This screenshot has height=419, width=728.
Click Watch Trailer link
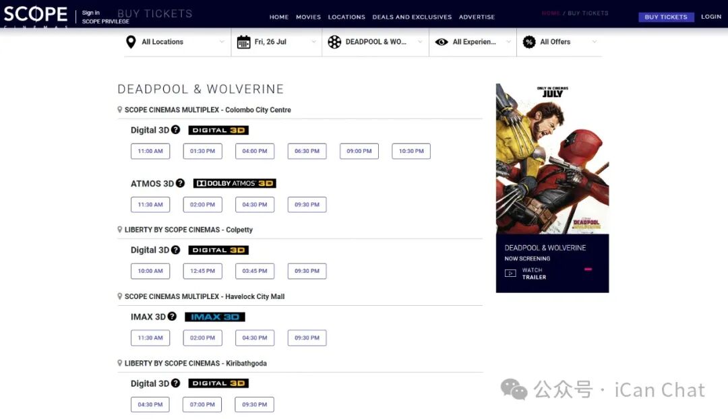pyautogui.click(x=534, y=273)
